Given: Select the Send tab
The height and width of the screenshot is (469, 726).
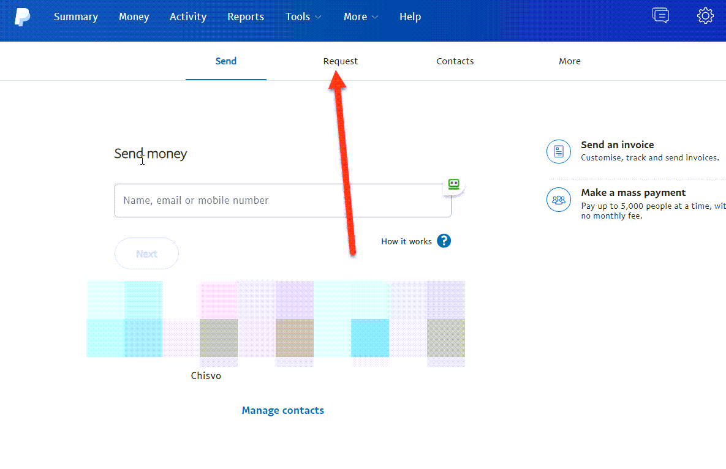Looking at the screenshot, I should [x=226, y=61].
